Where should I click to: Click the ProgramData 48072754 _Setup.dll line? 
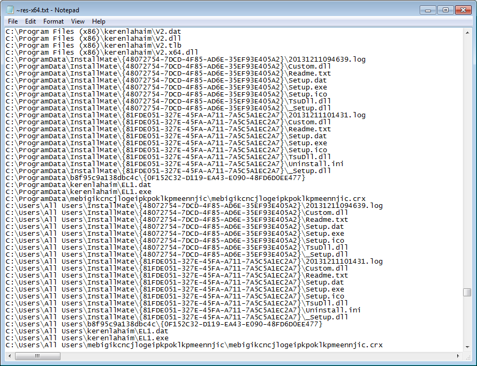point(168,108)
